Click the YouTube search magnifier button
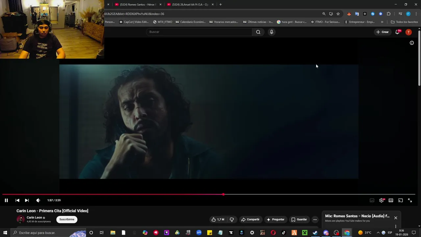The height and width of the screenshot is (237, 421). (258, 32)
